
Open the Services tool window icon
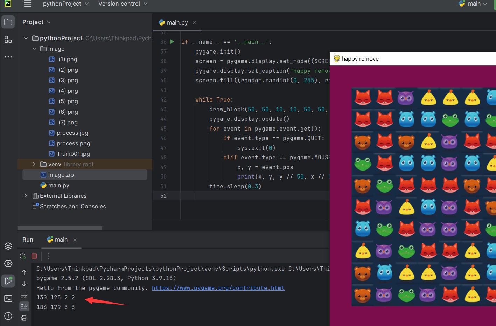point(8,263)
